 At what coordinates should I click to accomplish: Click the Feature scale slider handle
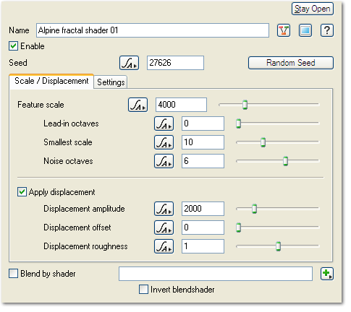pyautogui.click(x=245, y=105)
